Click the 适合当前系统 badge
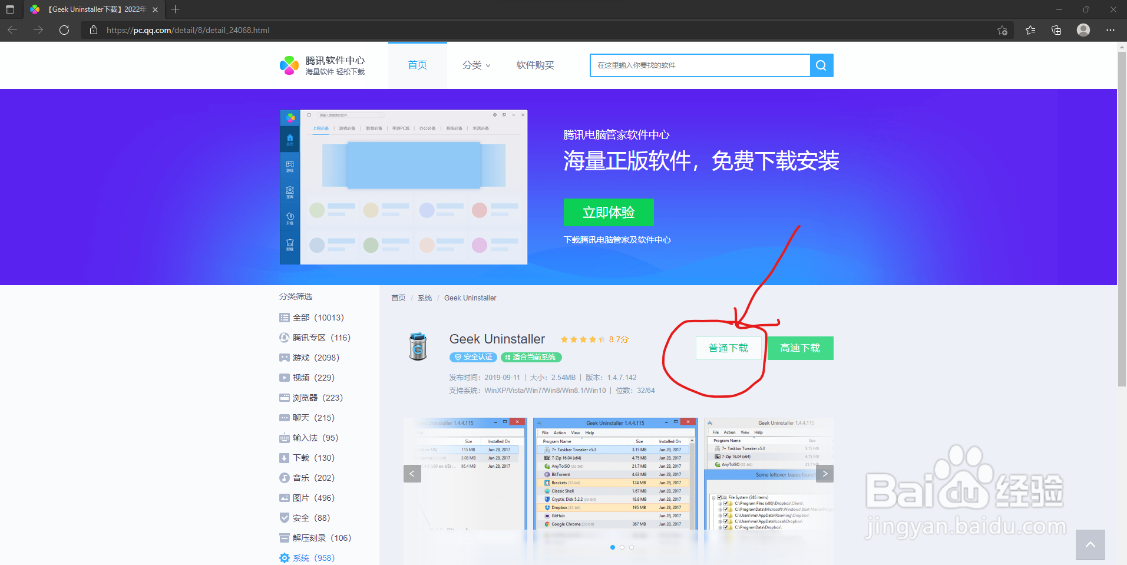Image resolution: width=1127 pixels, height=565 pixels. point(531,357)
